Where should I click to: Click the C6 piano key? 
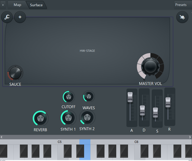coord(137,152)
